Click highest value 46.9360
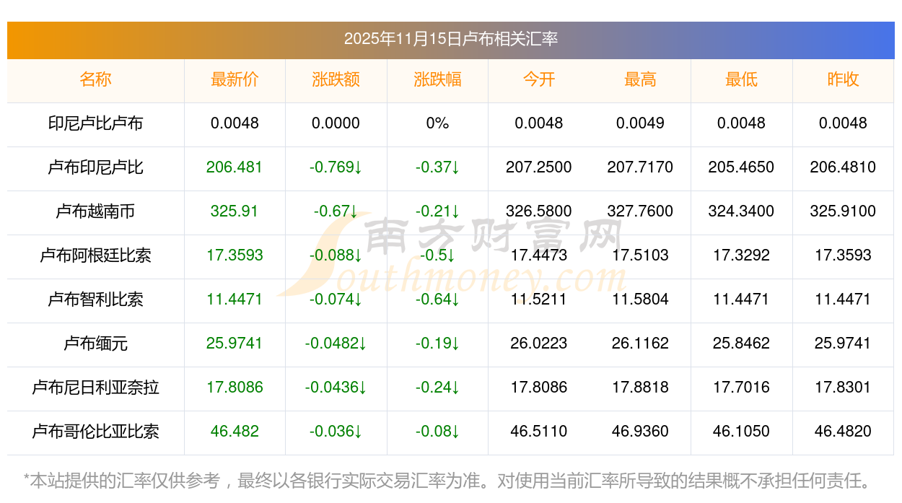Viewport: 902px width, 503px height. click(640, 432)
